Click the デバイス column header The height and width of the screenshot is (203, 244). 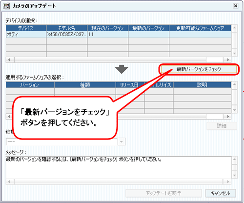pos(26,28)
